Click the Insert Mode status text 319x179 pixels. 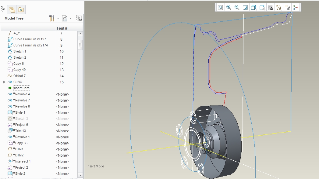[x=95, y=166]
